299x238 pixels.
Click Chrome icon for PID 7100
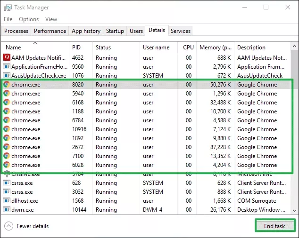(7, 156)
